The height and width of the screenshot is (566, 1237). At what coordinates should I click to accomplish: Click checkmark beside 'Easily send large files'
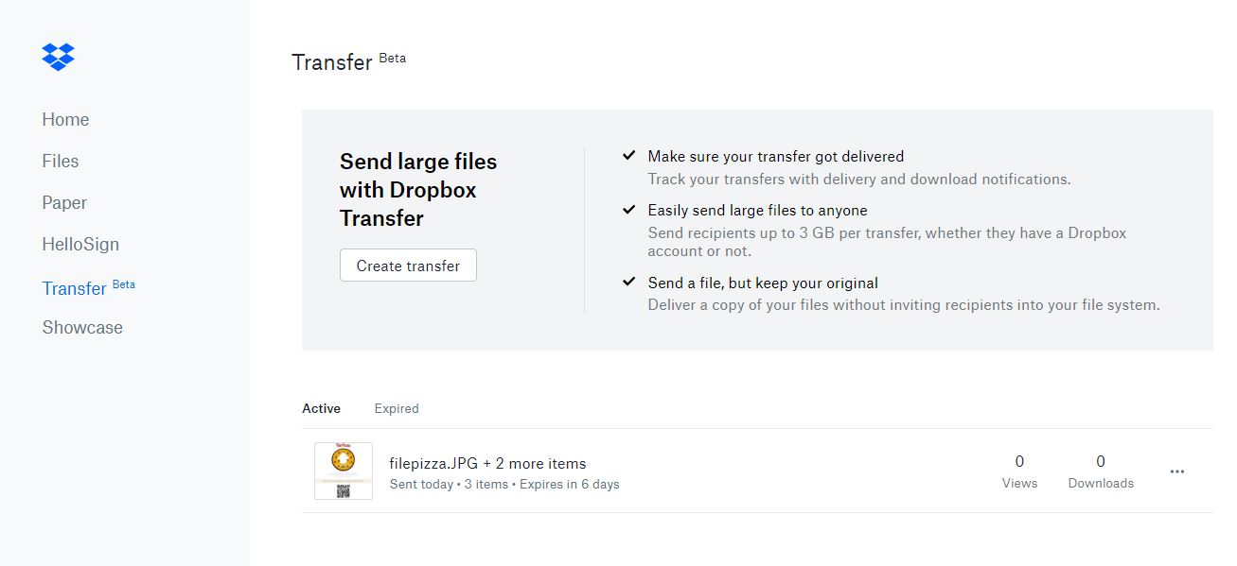628,209
